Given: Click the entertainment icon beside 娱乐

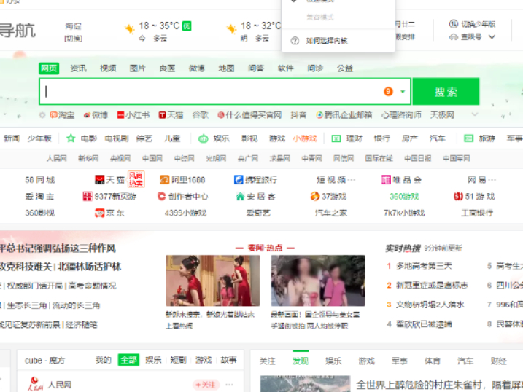Looking at the screenshot, I should click(203, 138).
